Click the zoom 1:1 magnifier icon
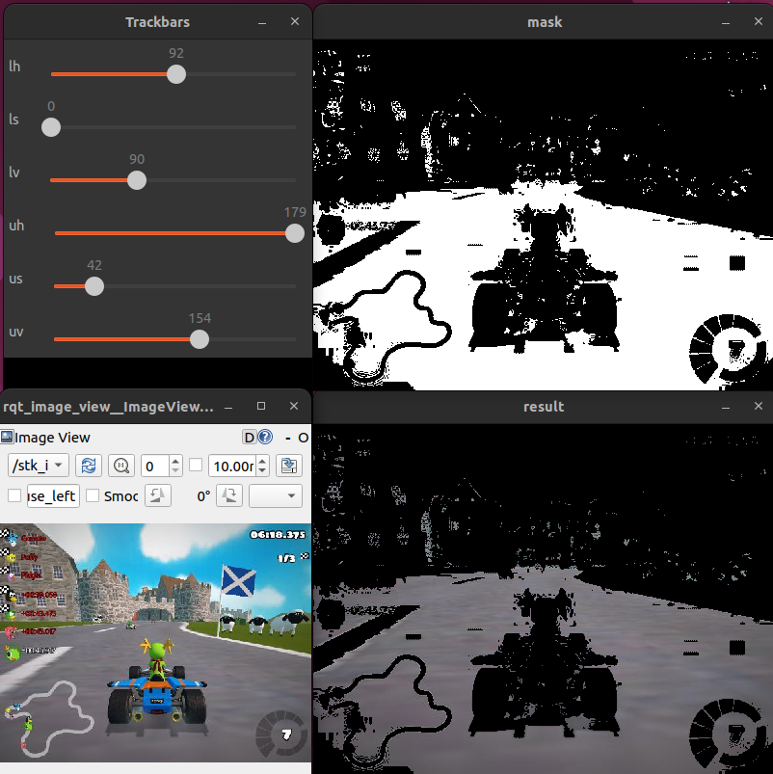The height and width of the screenshot is (774, 773). pyautogui.click(x=120, y=466)
